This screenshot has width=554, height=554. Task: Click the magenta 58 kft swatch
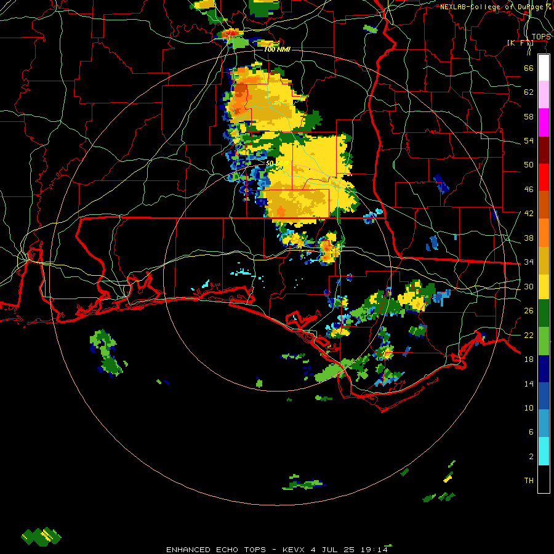pyautogui.click(x=544, y=122)
